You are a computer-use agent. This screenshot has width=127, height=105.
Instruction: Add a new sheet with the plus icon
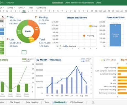[x=93, y=103]
